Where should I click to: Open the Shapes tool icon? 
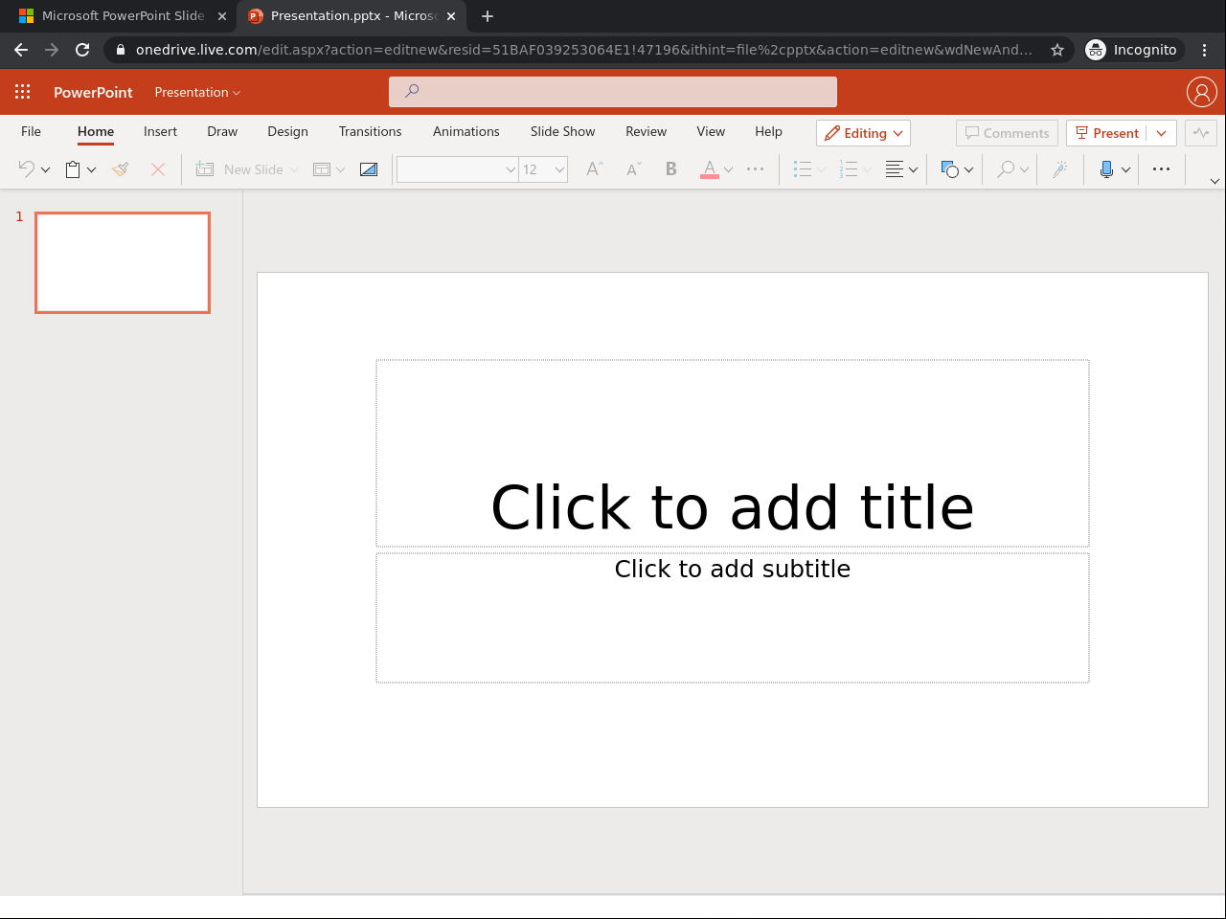(x=949, y=169)
